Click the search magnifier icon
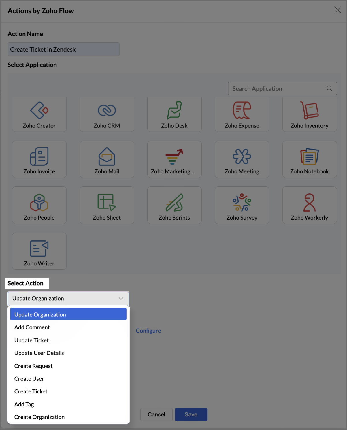Screen dimensions: 347x430 [329, 88]
